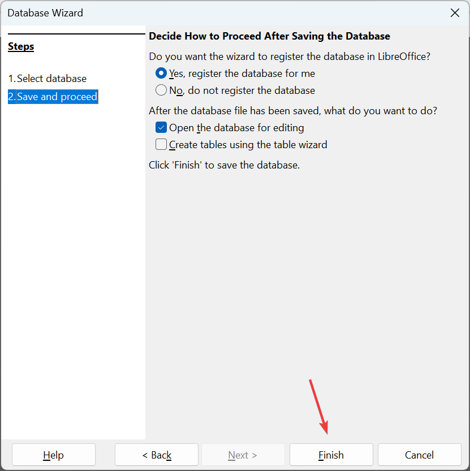
Task: Click the "Click 'Finish' to save" hint text
Action: pyautogui.click(x=224, y=165)
